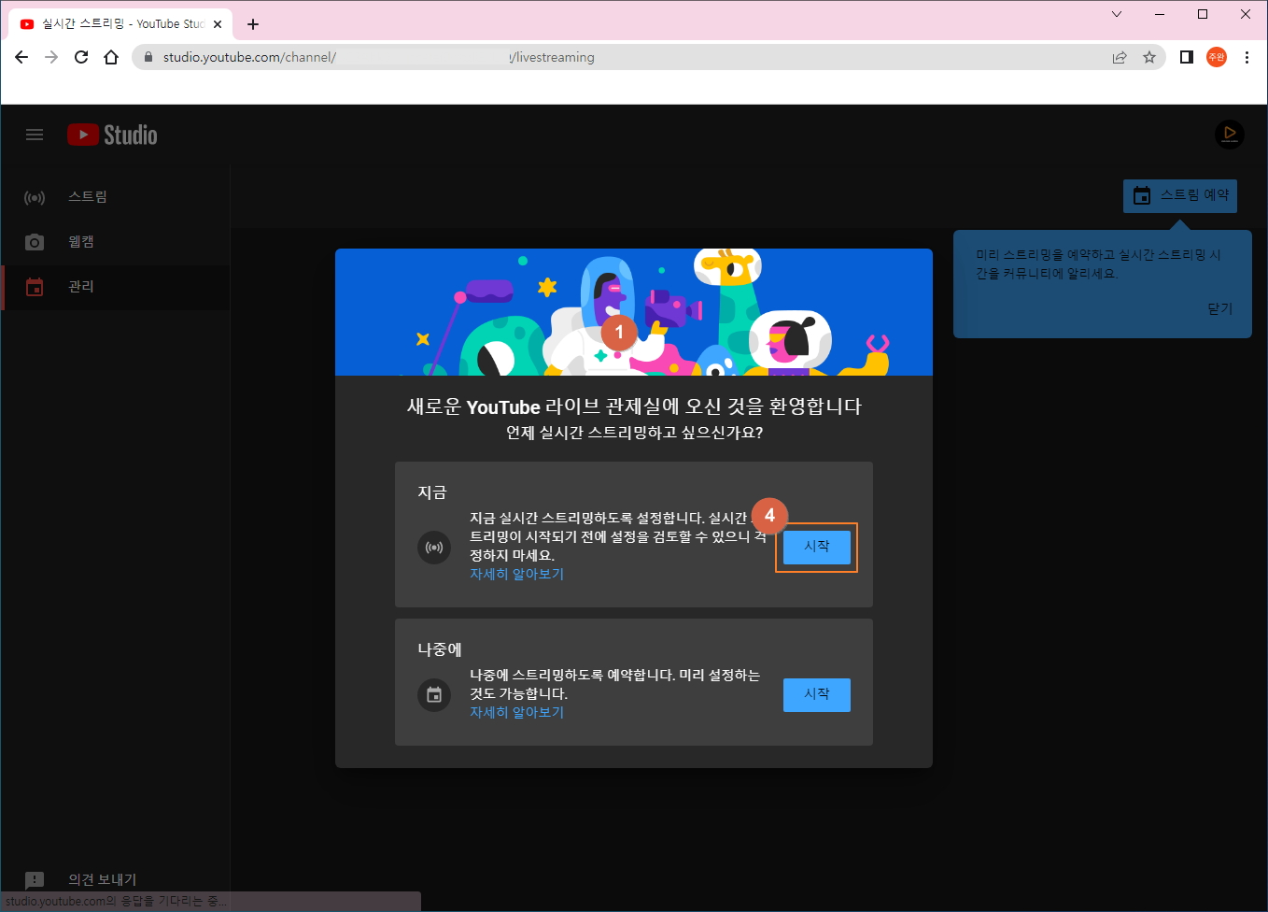This screenshot has width=1268, height=912.
Task: Click the stream broadcast icon in sidebar
Action: tap(35, 197)
